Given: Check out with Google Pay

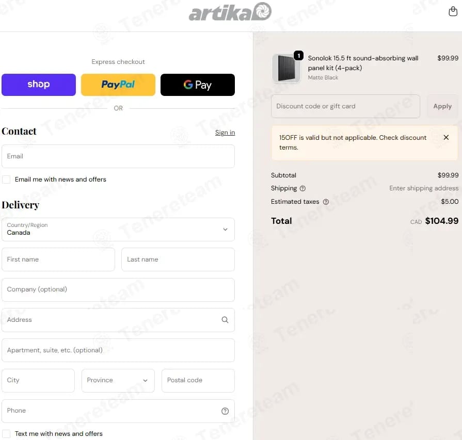Looking at the screenshot, I should coord(198,85).
